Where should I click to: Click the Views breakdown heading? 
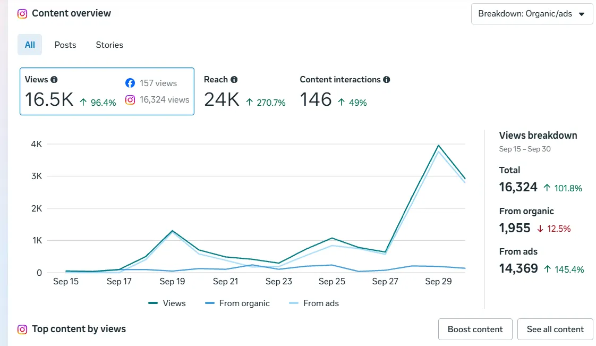(538, 136)
